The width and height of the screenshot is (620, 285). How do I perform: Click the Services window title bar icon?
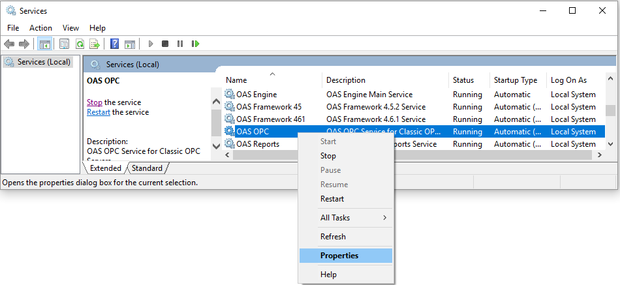coord(11,10)
